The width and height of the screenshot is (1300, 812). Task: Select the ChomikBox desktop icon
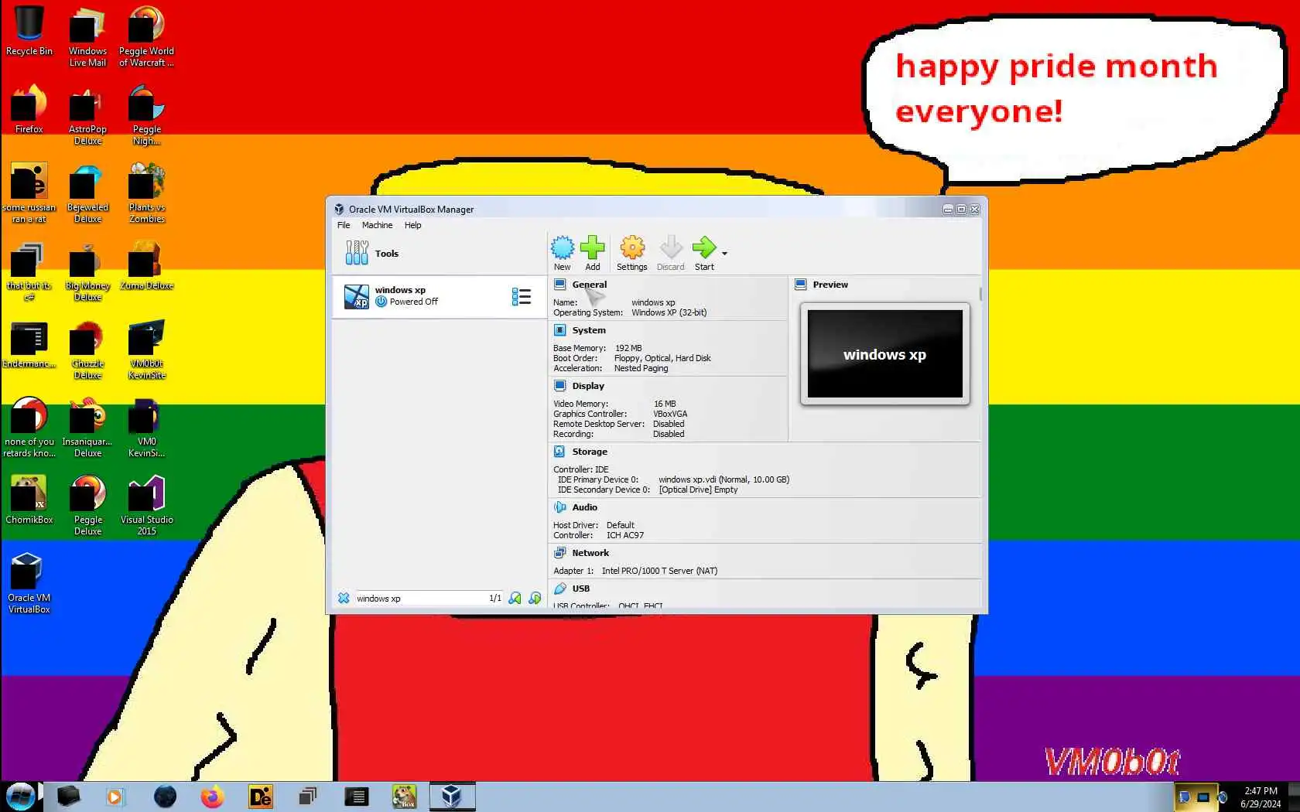click(x=29, y=500)
